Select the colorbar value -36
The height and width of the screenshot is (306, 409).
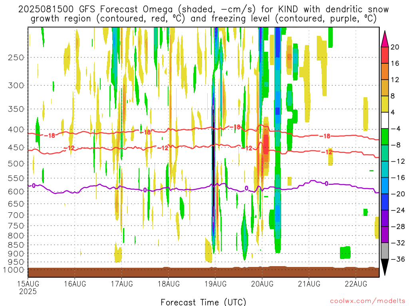point(398,259)
